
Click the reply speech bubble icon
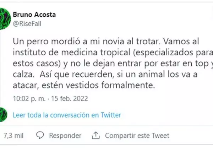[x=41, y=135]
